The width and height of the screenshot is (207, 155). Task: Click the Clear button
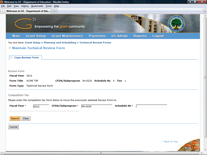coord(26,119)
